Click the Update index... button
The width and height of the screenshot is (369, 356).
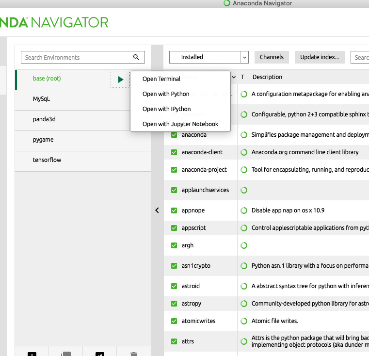[320, 57]
